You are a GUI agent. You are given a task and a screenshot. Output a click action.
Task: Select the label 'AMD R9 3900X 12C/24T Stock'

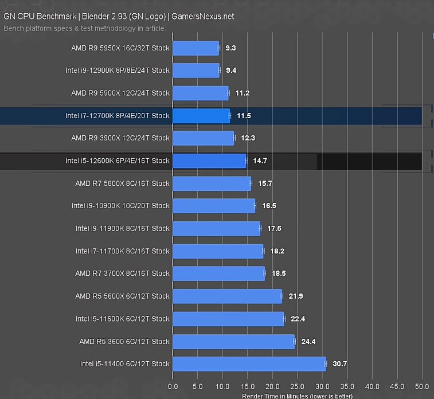point(120,138)
